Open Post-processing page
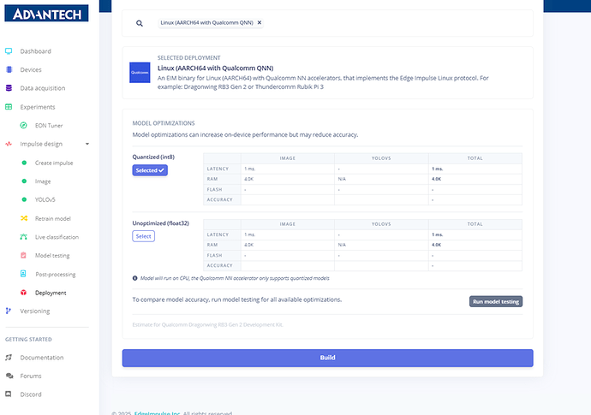The width and height of the screenshot is (591, 415). [x=56, y=274]
